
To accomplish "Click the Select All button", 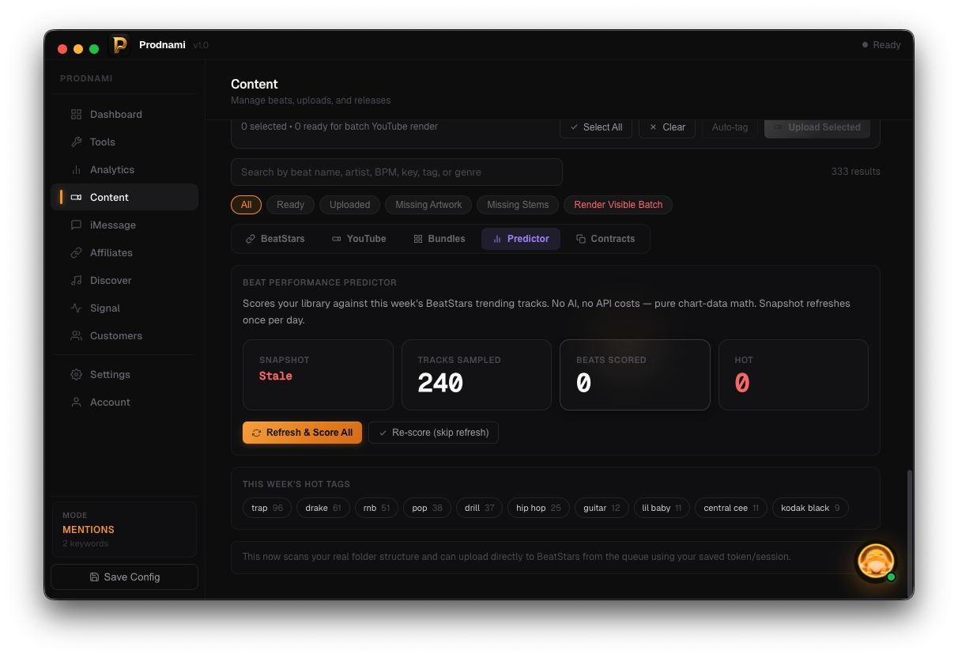I will click(596, 127).
